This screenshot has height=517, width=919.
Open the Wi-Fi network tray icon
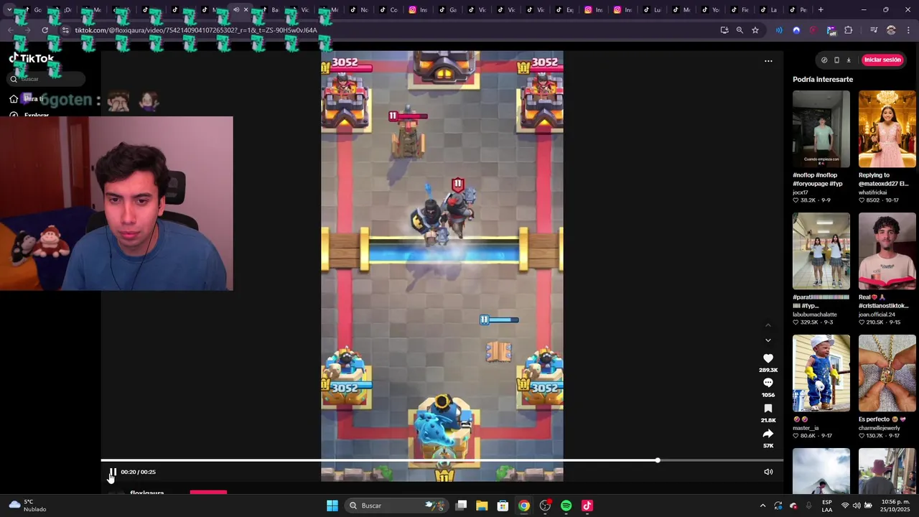tap(845, 506)
